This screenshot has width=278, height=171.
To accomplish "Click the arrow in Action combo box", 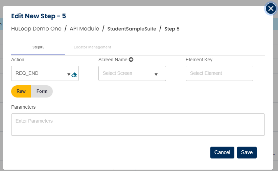I will [x=69, y=74].
